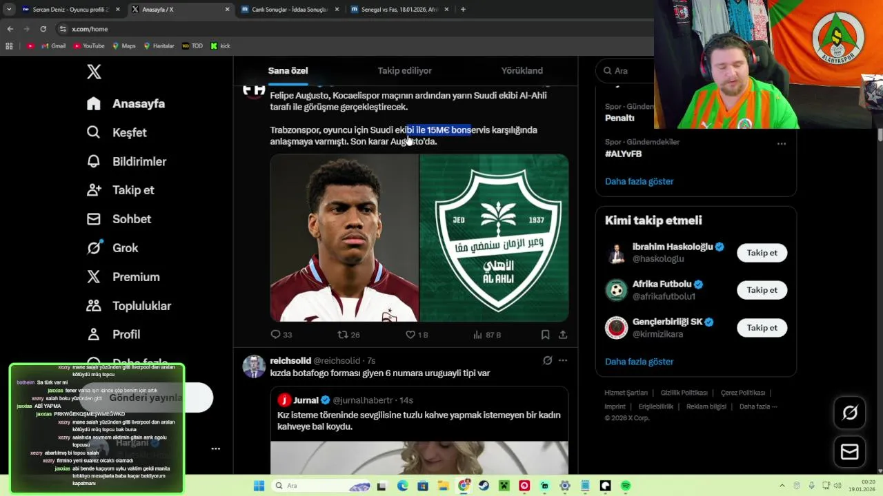883x496 pixels.
Task: Open Chrome apps grid in bookmarks bar
Action: 9,46
